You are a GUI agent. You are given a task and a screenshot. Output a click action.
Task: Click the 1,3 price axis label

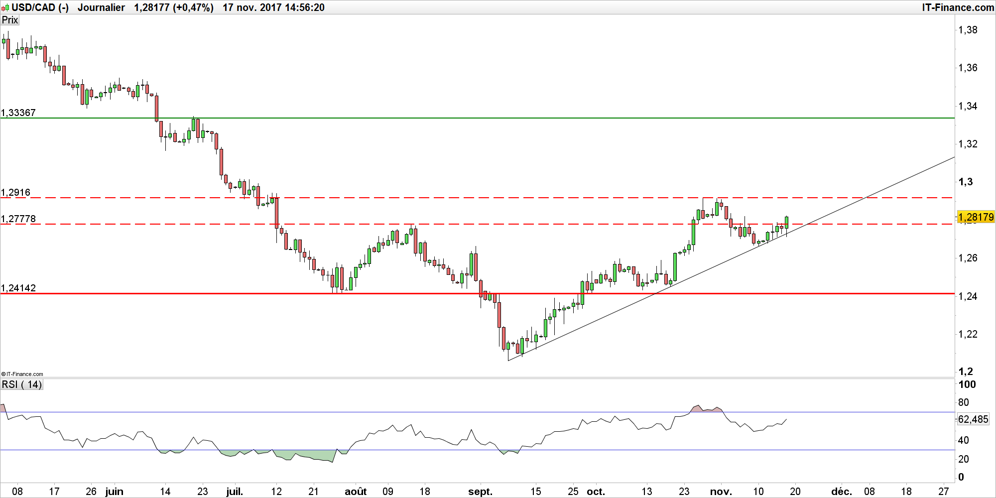click(x=965, y=182)
